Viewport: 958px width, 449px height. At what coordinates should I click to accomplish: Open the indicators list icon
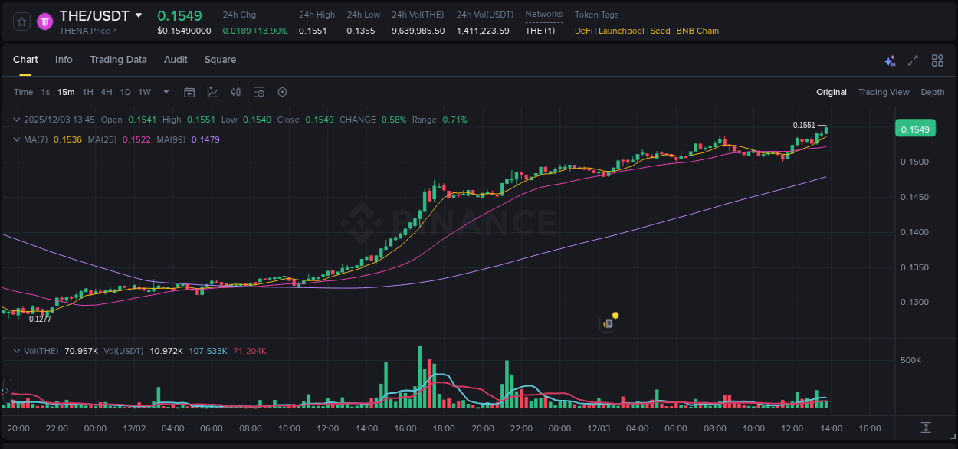click(x=258, y=92)
